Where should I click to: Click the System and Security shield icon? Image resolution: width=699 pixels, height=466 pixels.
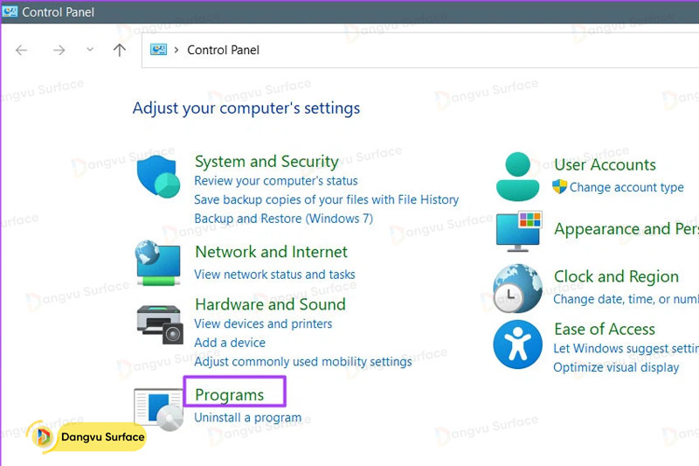coord(158,177)
